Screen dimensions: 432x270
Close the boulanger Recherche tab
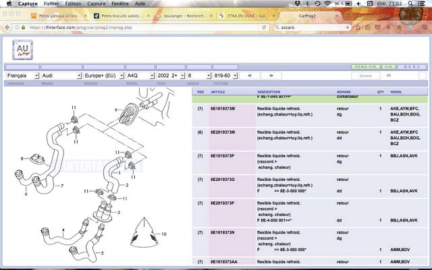pos(211,16)
